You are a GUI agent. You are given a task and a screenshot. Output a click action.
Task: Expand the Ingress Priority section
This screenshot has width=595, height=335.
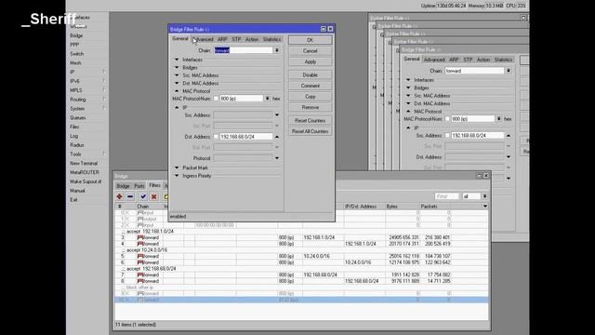pyautogui.click(x=177, y=176)
